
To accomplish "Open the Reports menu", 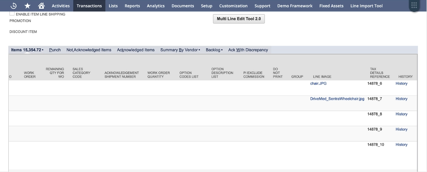I will coord(132,6).
